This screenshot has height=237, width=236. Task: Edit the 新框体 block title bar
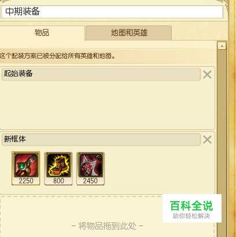101,140
